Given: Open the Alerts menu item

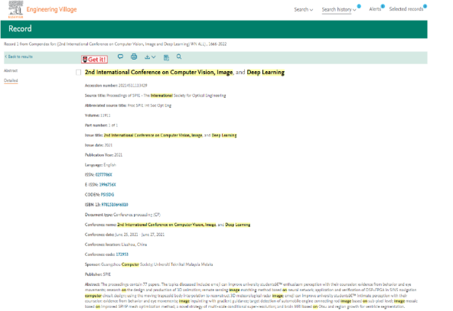Looking at the screenshot, I should (375, 9).
